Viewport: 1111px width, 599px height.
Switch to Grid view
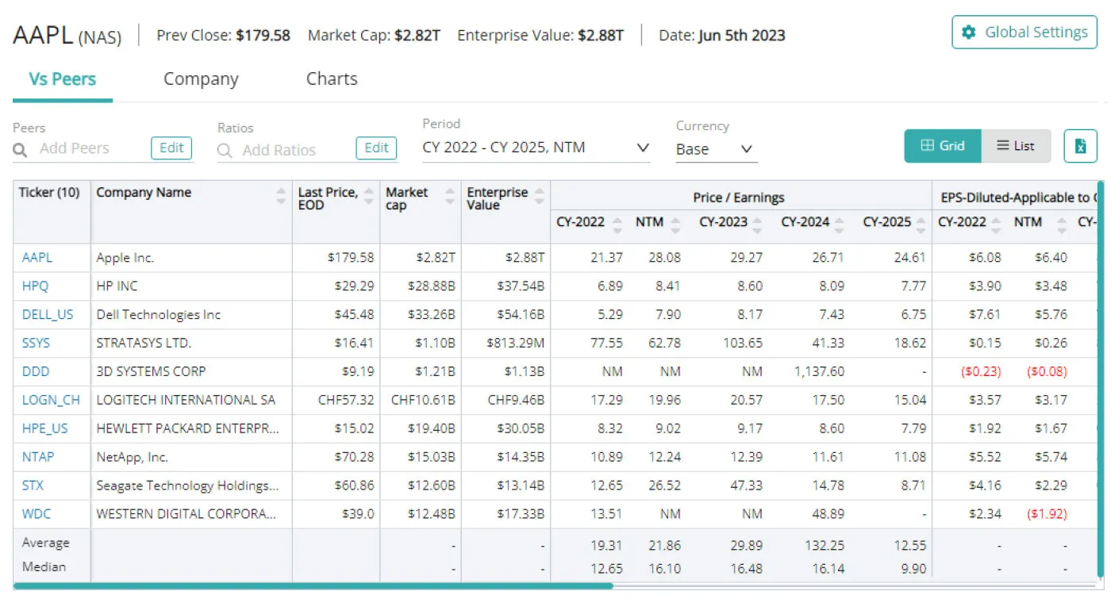pyautogui.click(x=943, y=146)
